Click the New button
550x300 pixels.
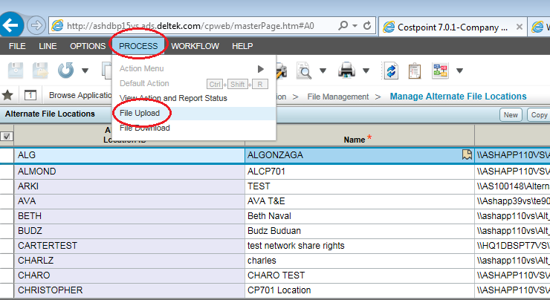click(511, 115)
